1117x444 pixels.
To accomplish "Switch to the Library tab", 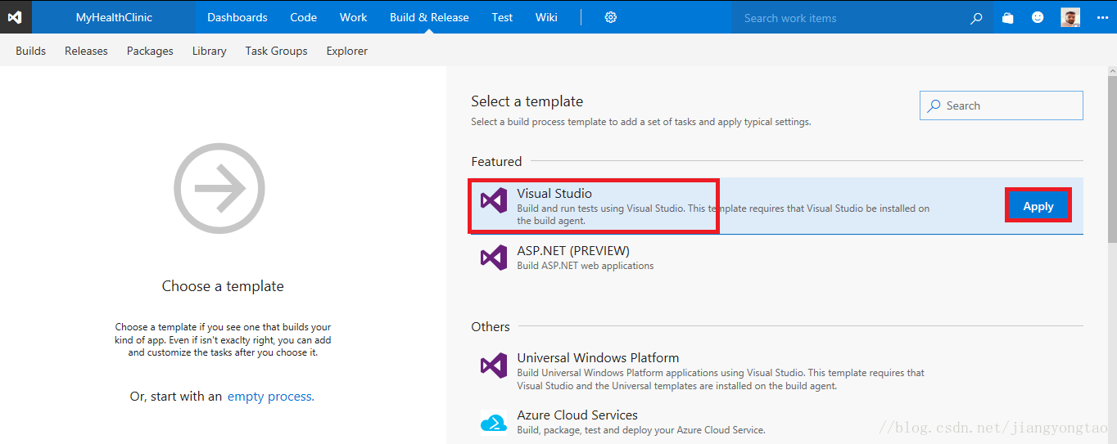I will (x=209, y=51).
